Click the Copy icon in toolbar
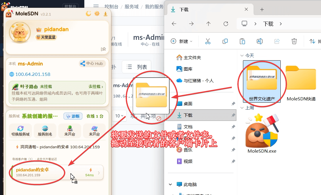This screenshot has width=321, height=195. coord(225,41)
